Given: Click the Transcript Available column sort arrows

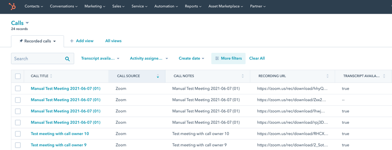Looking at the screenshot, I should tap(384, 76).
